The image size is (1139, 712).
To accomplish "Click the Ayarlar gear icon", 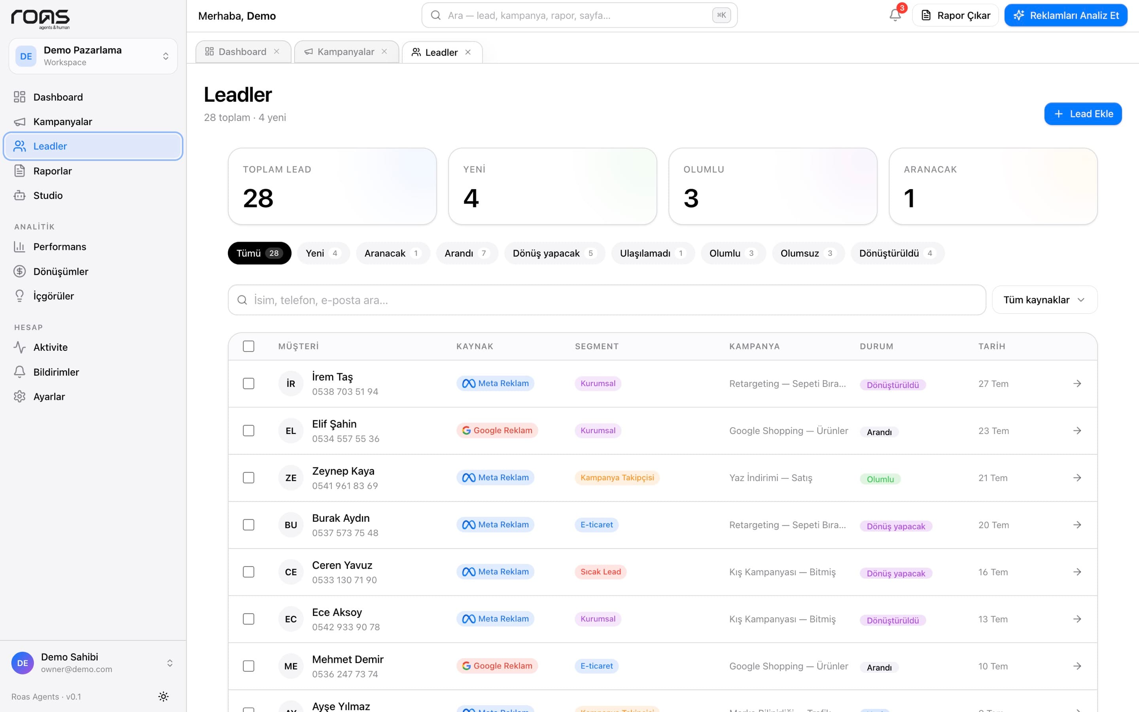I will (x=19, y=396).
